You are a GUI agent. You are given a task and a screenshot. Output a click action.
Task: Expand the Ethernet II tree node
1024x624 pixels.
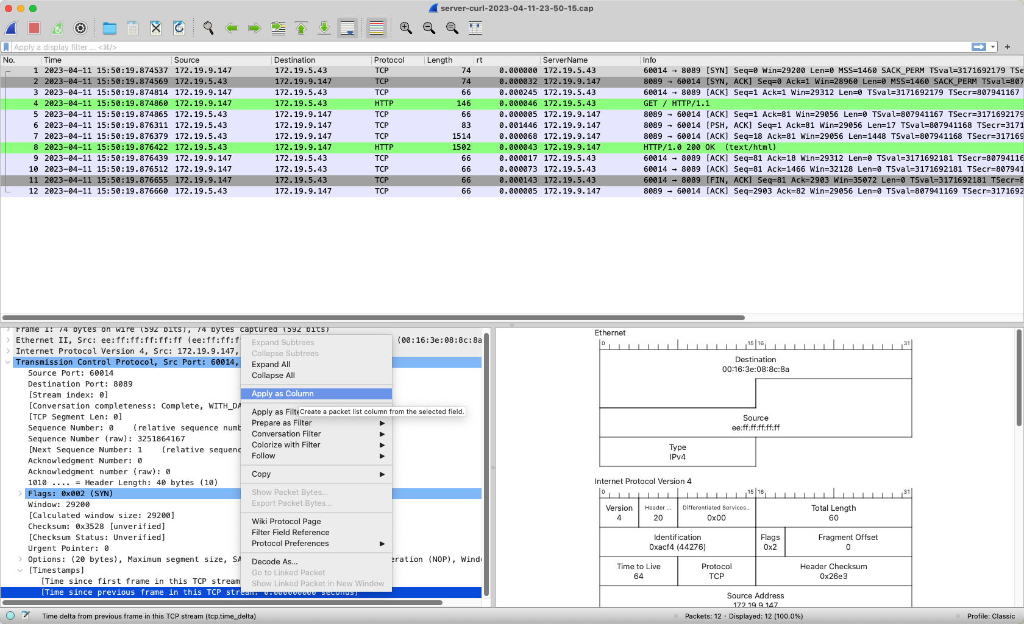pos(8,340)
